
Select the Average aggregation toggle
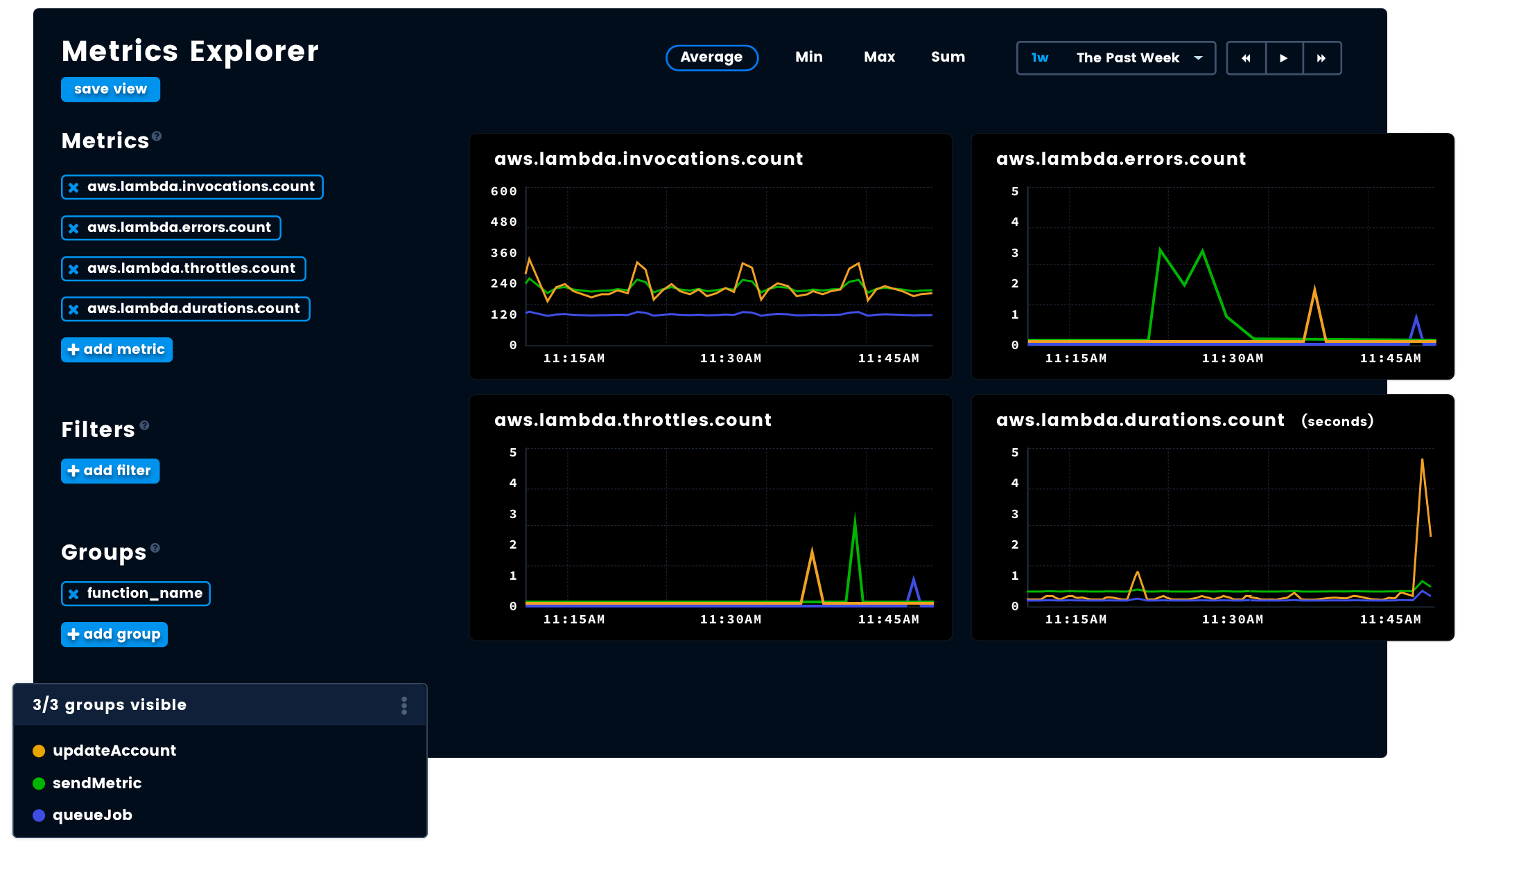click(711, 57)
